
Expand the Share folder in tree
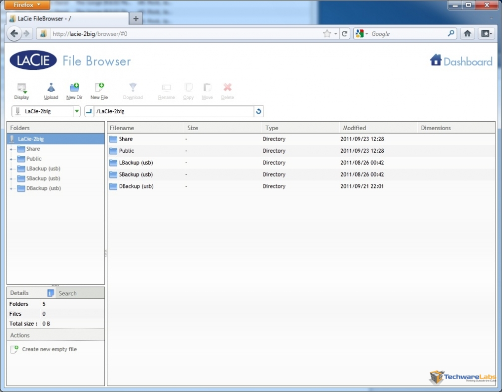pos(11,149)
